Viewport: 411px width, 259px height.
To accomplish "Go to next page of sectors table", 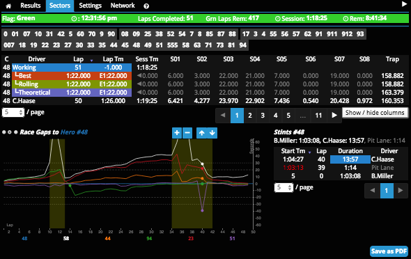I will pyautogui.click(x=334, y=116).
